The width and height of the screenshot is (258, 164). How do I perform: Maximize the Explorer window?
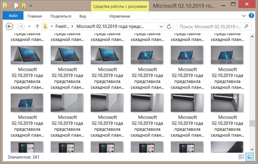point(233,5)
